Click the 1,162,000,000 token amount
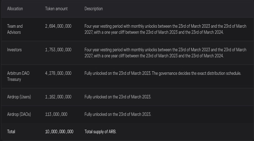 pos(58,97)
